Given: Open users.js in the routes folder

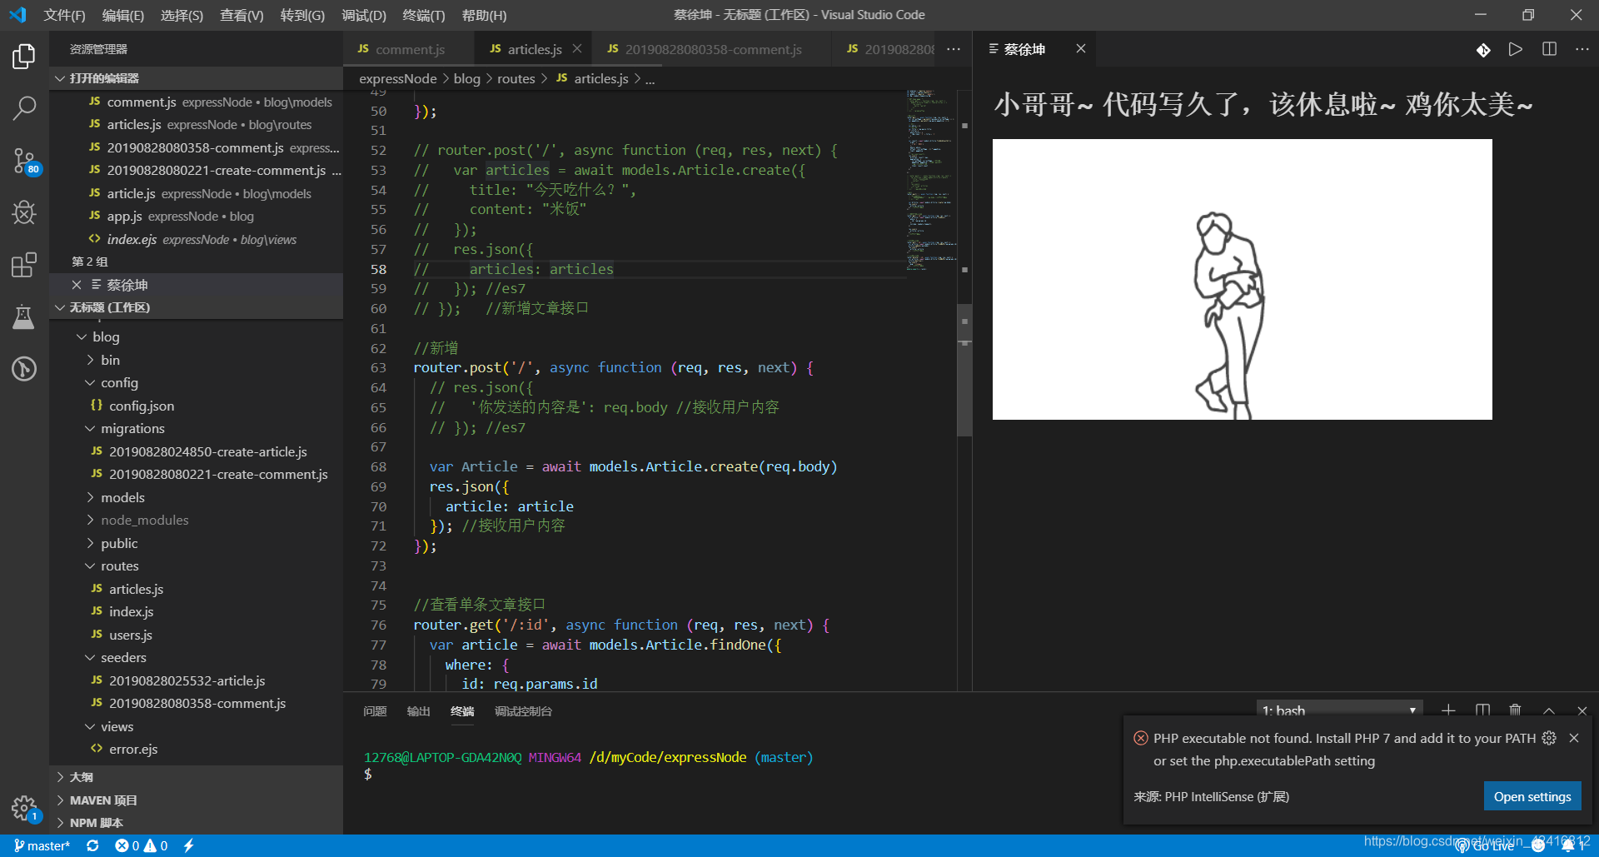Looking at the screenshot, I should 196,635.
